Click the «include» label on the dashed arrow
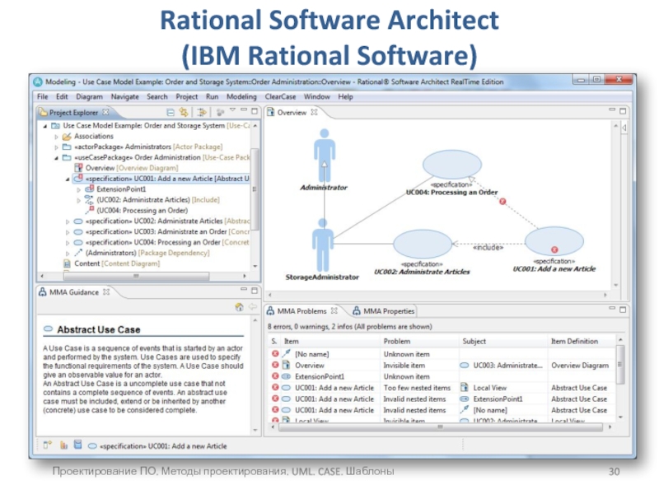The width and height of the screenshot is (659, 494). 488,248
